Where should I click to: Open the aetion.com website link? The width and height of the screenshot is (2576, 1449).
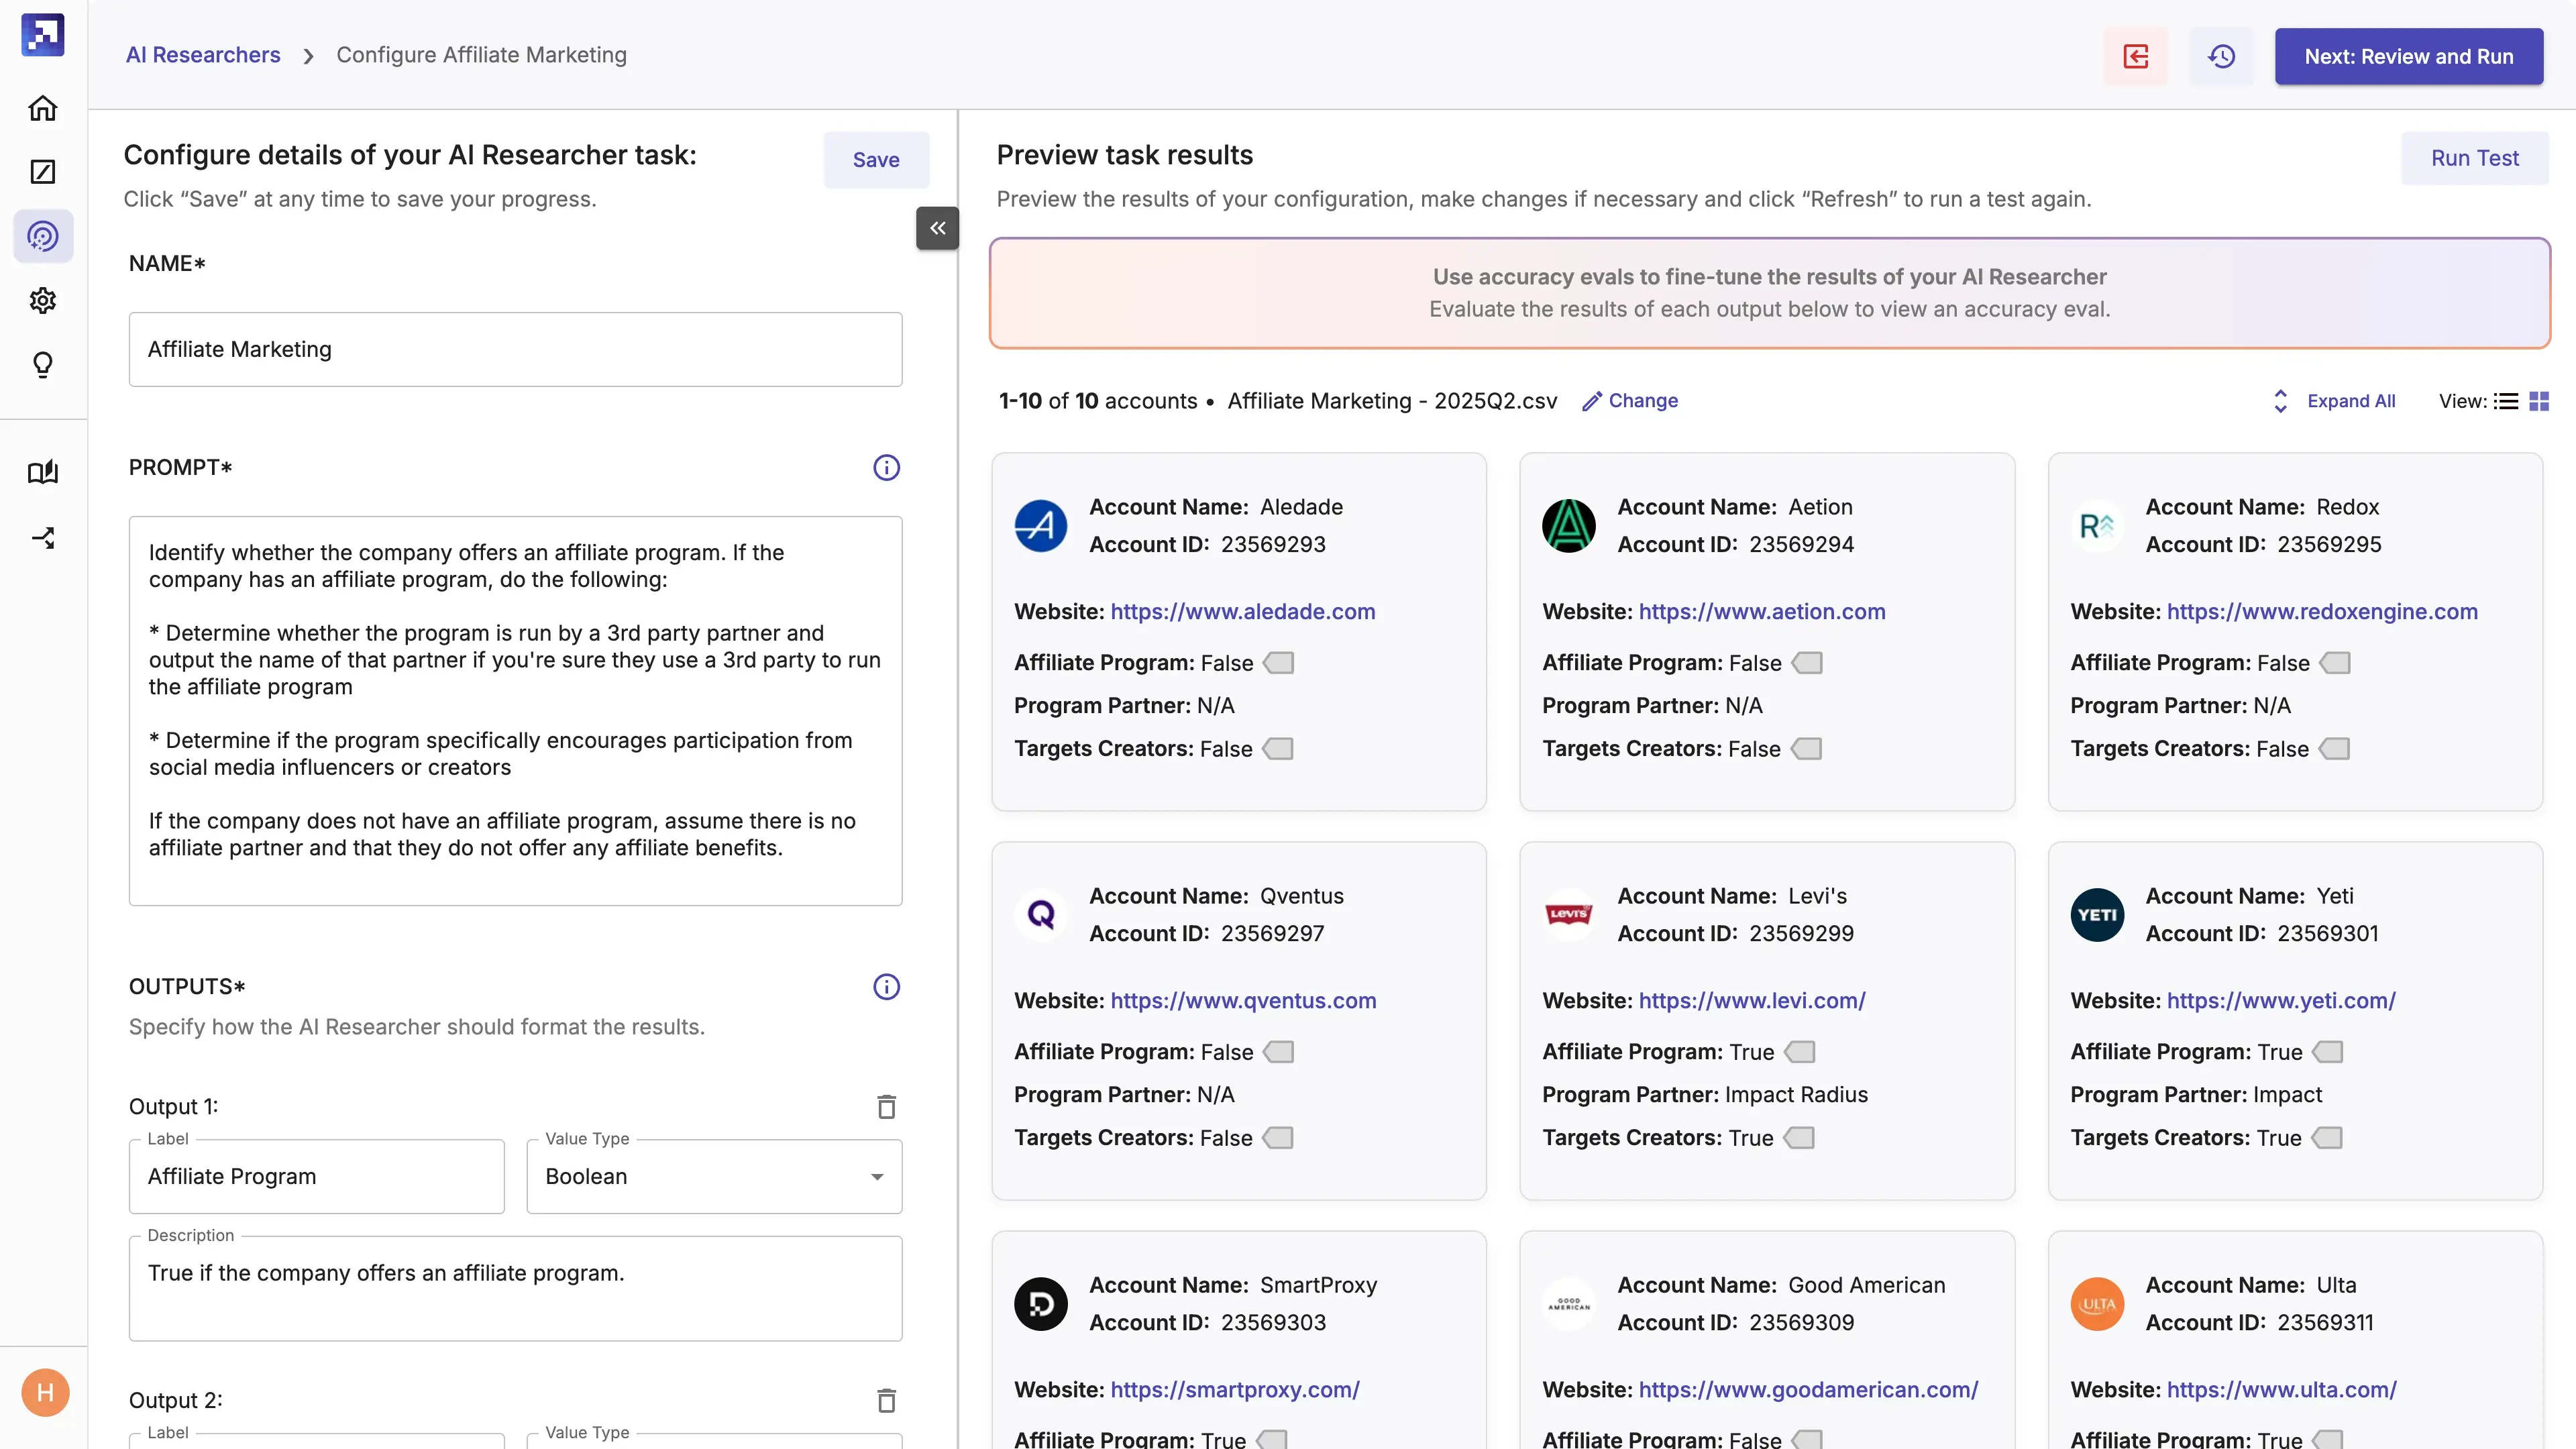click(x=1762, y=612)
